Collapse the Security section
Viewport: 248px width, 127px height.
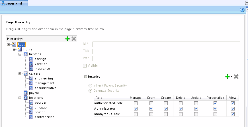pyautogui.click(x=86, y=77)
